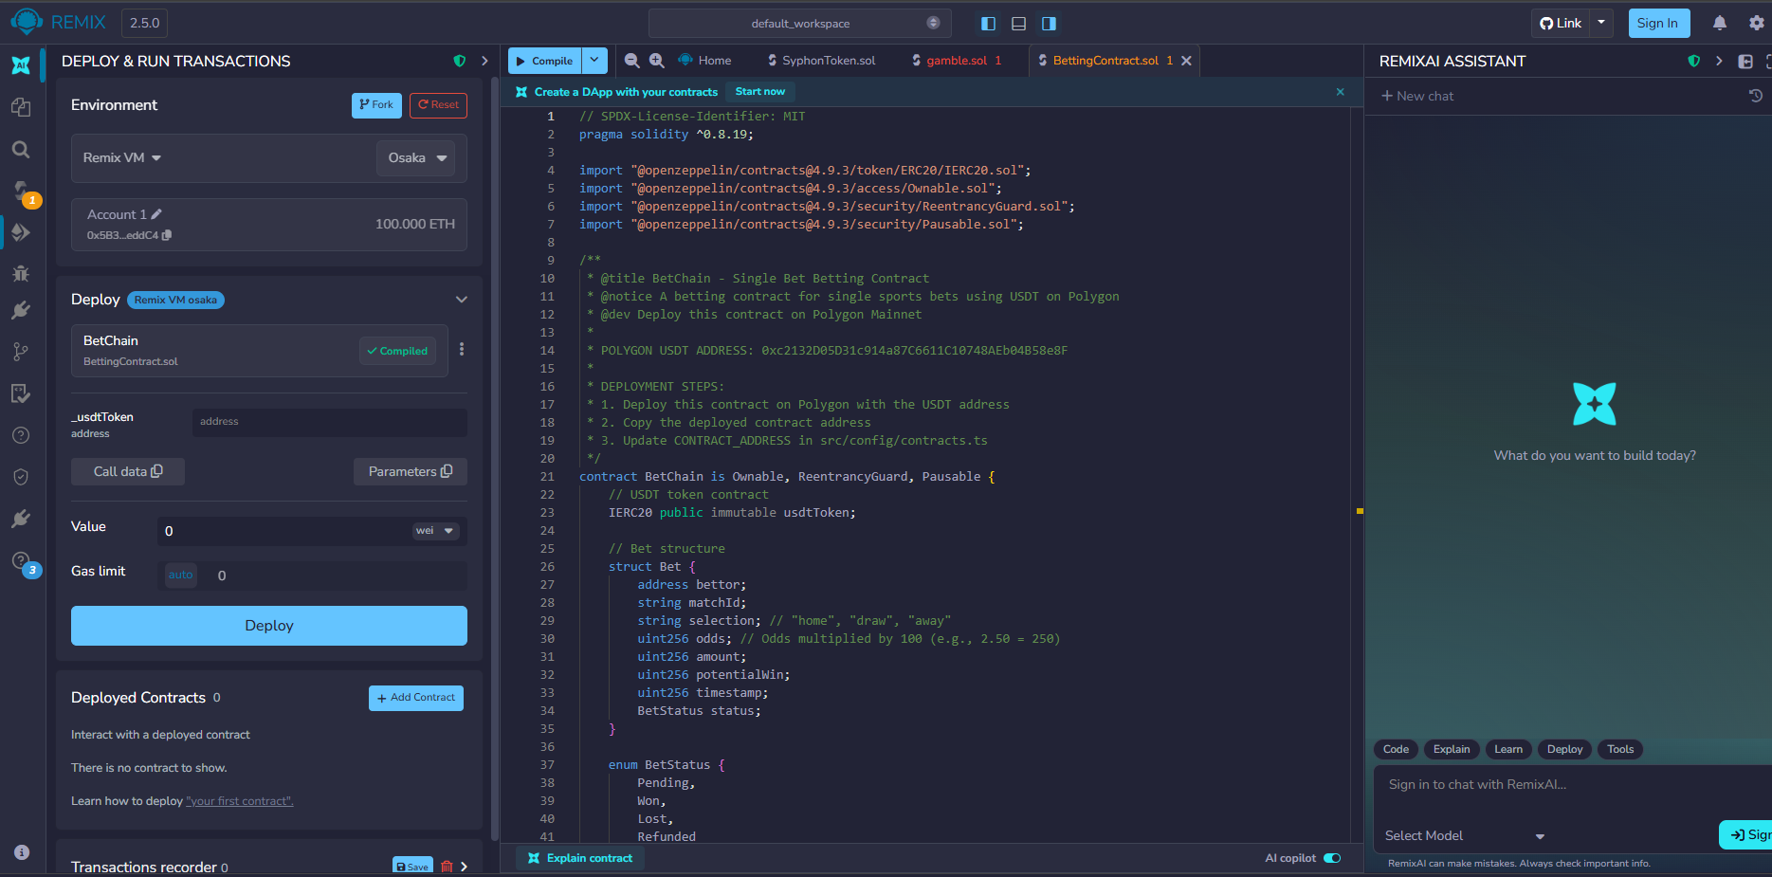Open Remix VM environment dropdown
1772x877 pixels.
122,157
